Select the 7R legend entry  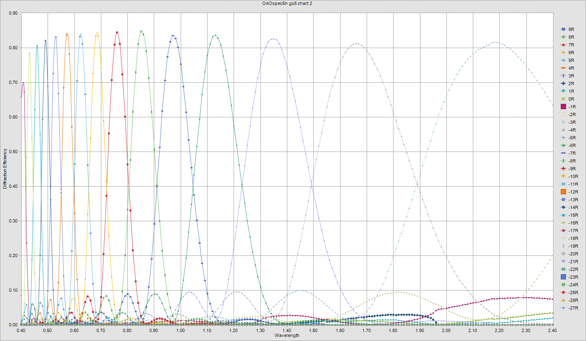pyautogui.click(x=568, y=45)
